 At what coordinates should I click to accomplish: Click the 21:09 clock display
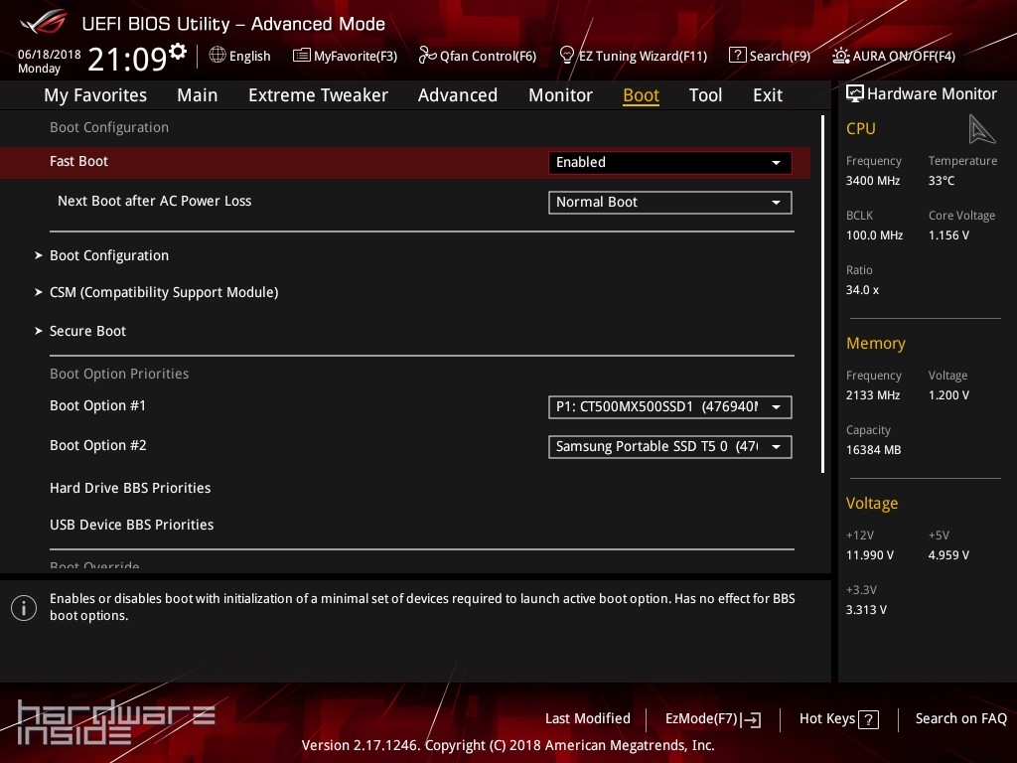127,59
